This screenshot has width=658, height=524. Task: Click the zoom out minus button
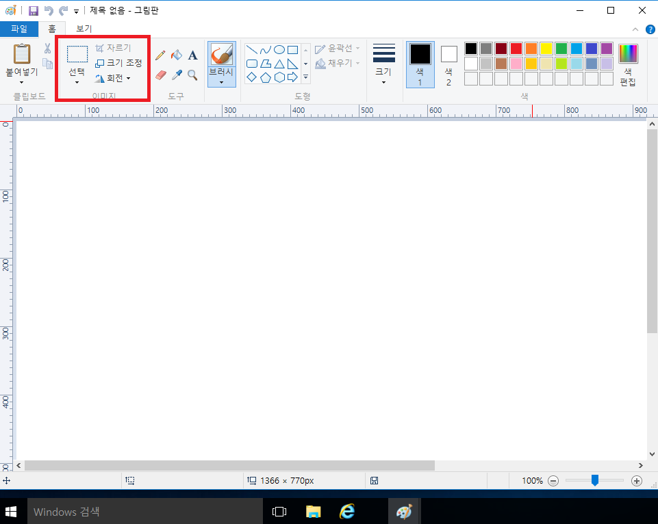tap(553, 481)
